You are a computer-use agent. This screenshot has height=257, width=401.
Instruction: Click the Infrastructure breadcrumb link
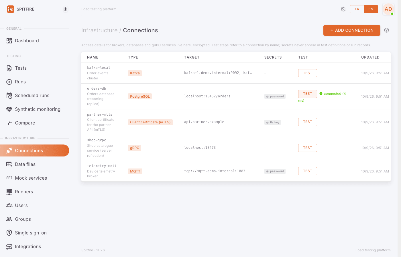[99, 30]
